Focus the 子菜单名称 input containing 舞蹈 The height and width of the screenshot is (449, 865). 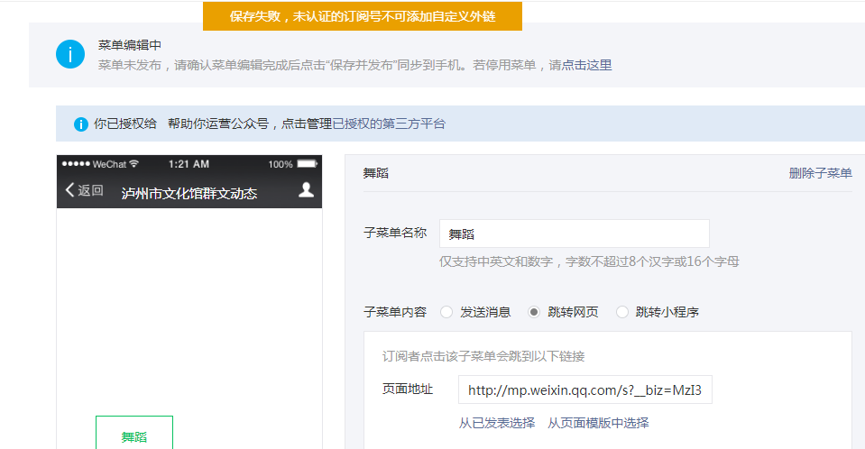click(575, 234)
